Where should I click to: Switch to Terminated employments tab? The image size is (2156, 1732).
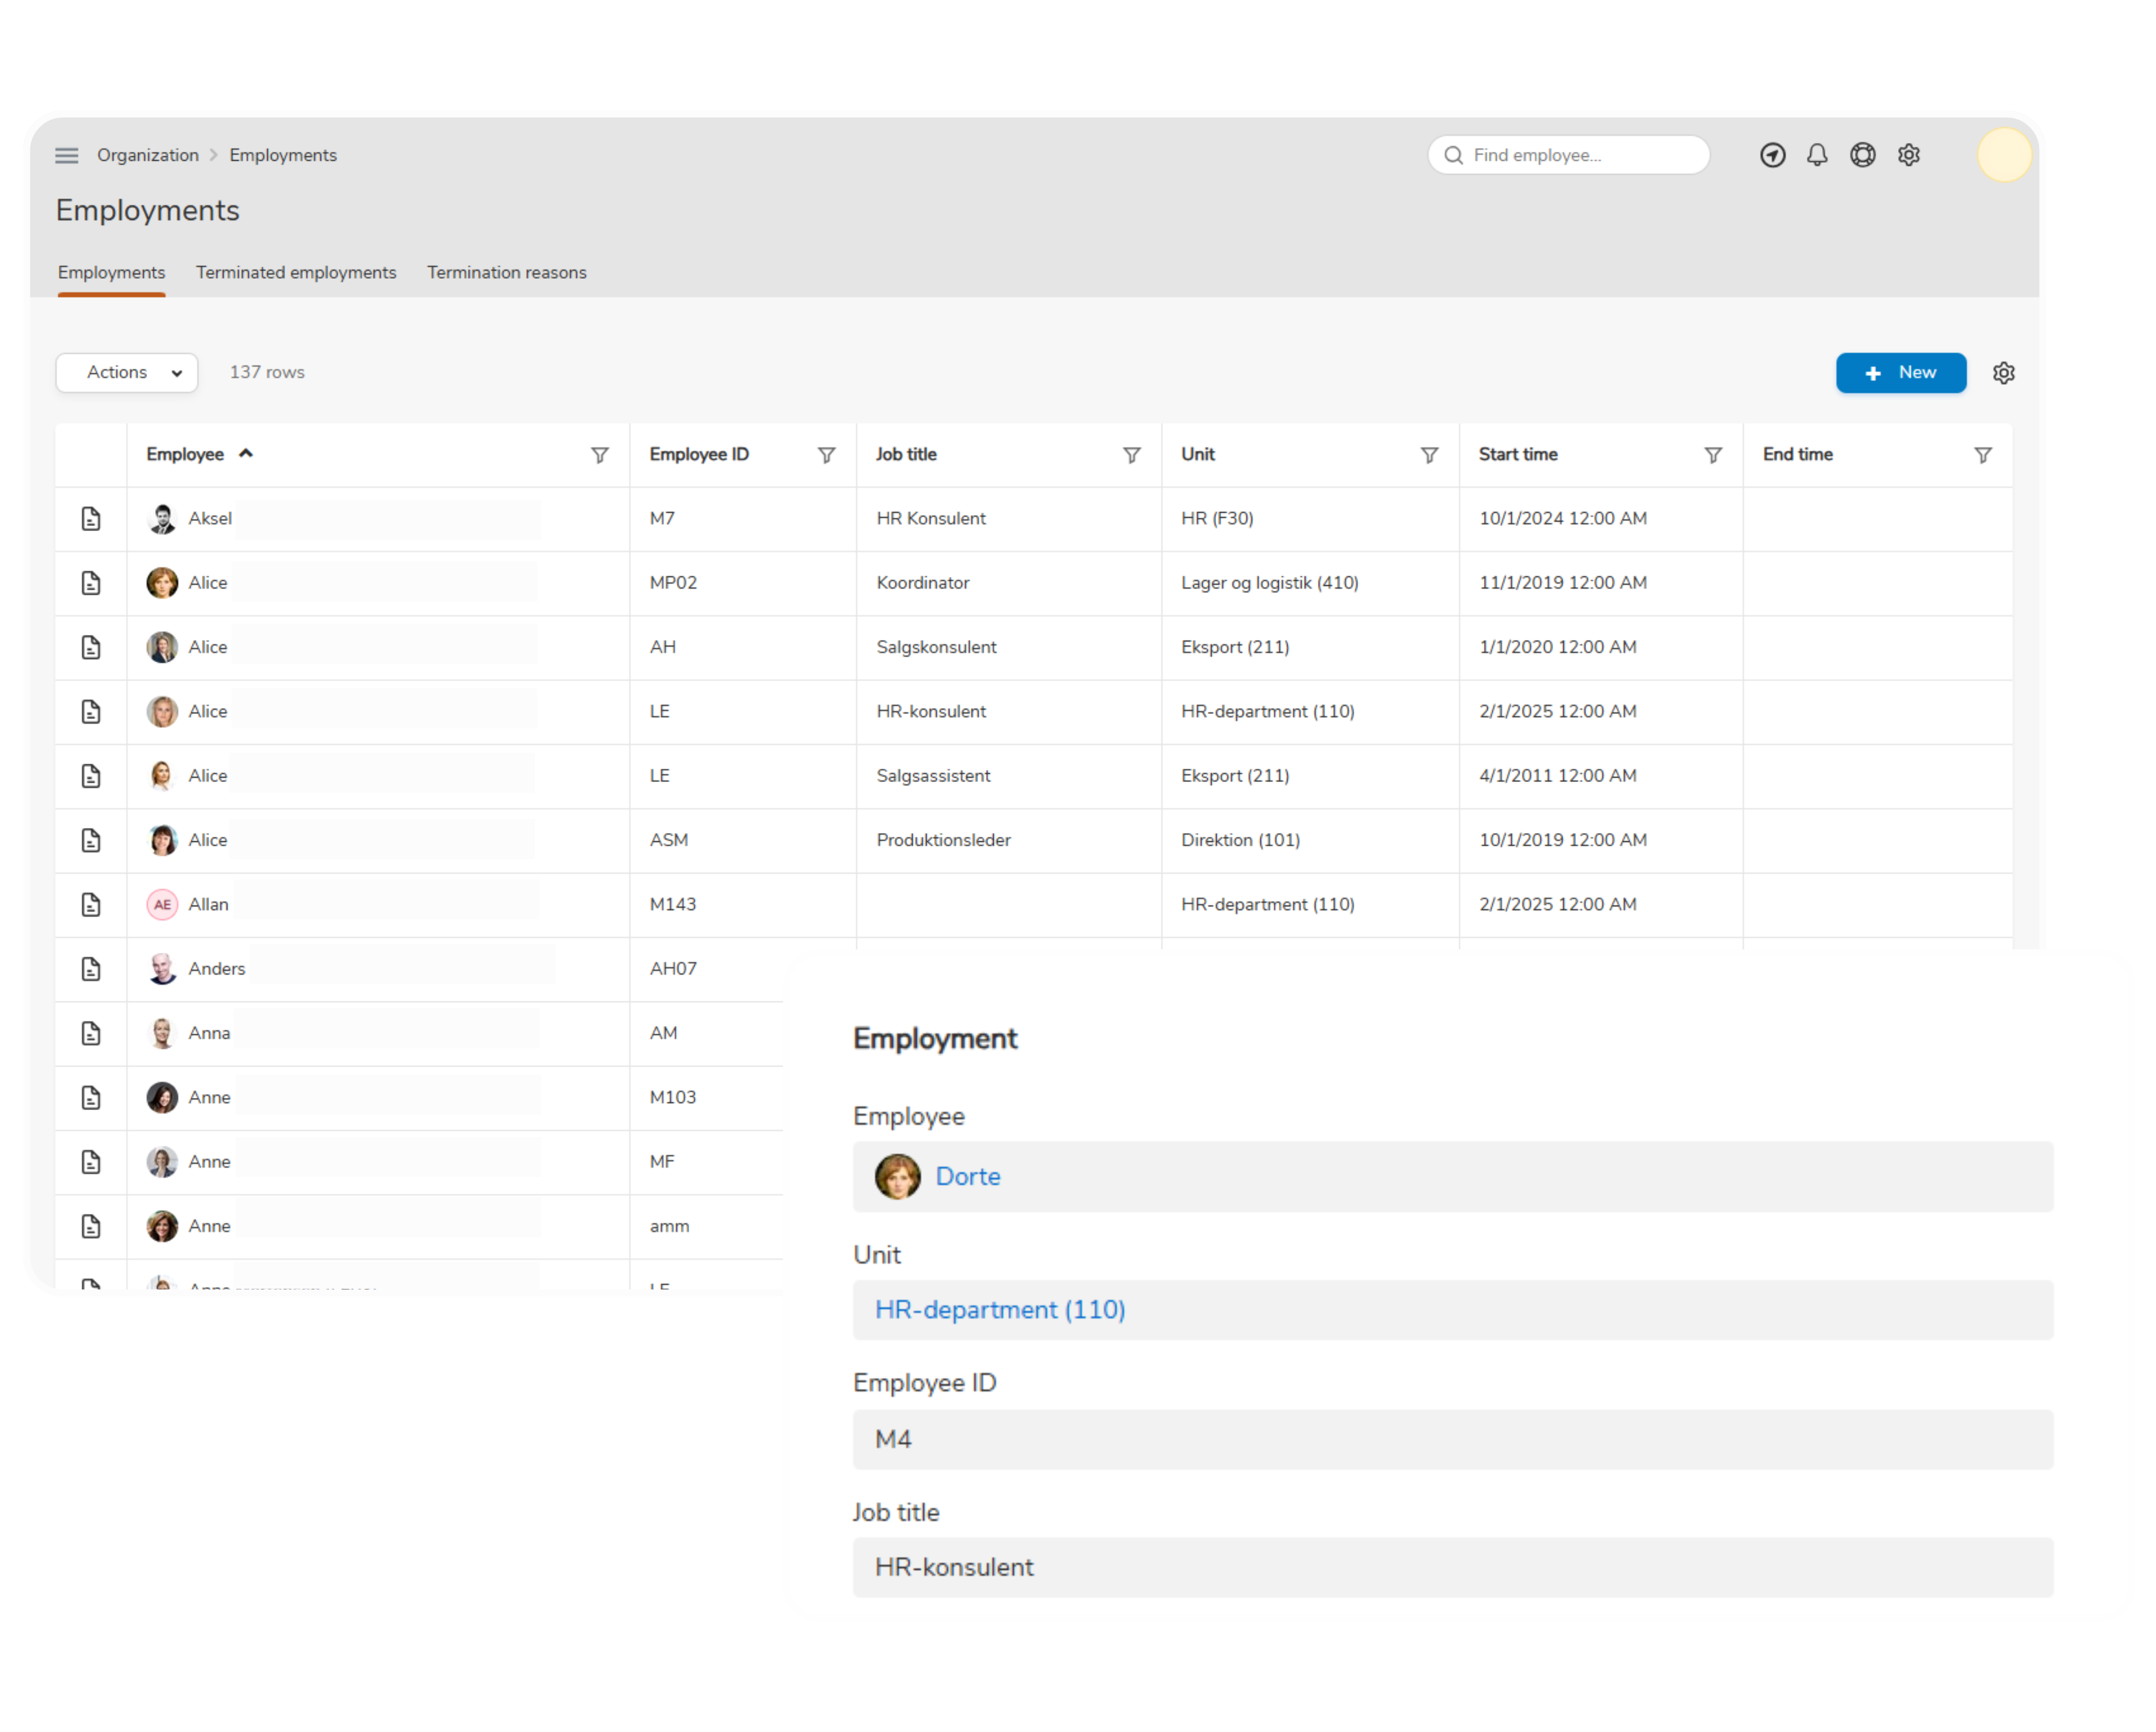click(296, 273)
